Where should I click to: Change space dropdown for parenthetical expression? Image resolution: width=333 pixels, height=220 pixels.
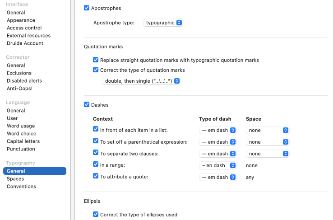click(267, 142)
